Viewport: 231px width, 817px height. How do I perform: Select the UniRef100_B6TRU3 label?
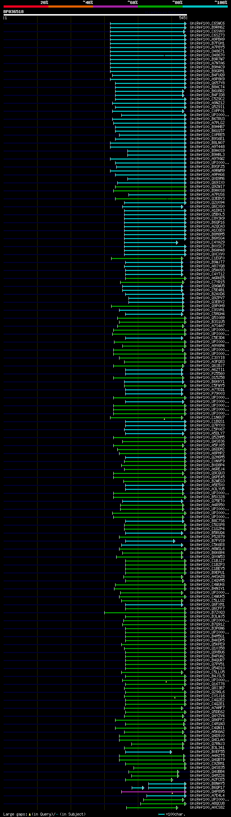click(207, 119)
